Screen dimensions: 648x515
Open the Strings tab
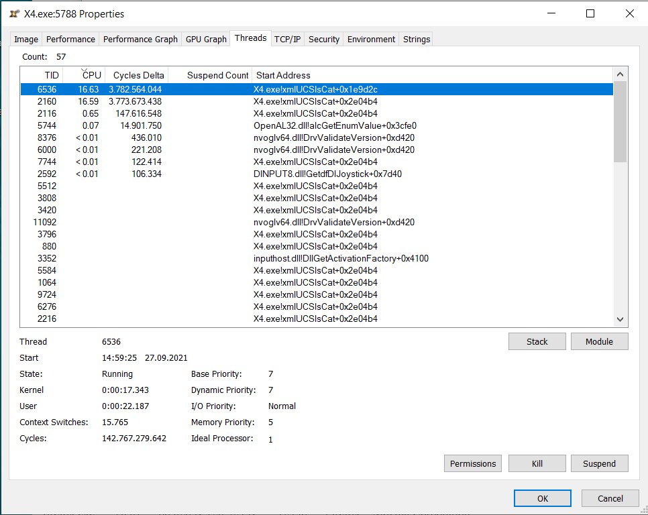(x=417, y=40)
